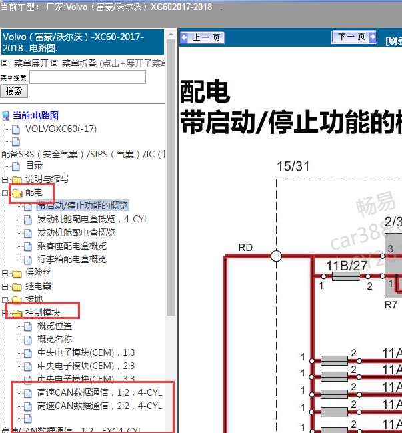The height and width of the screenshot is (433, 402).
Task: Click the 刷新 refresh link
Action: click(394, 41)
